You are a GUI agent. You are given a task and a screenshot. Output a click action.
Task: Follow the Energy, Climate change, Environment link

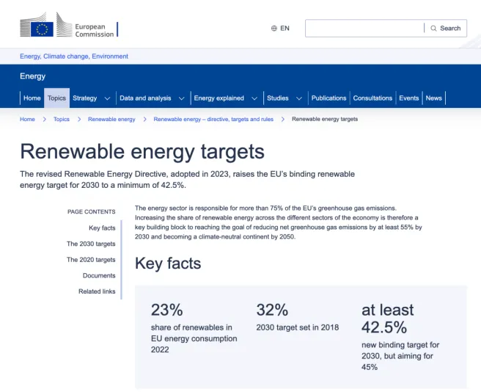point(74,57)
